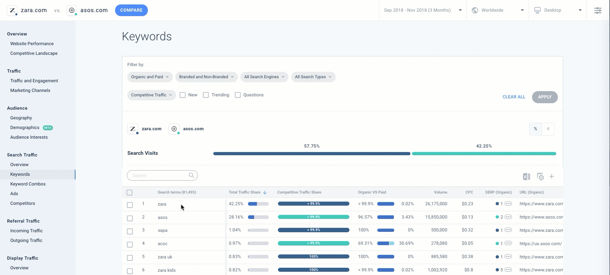Click zara.com Search Visits bar at 57.75%
The image size is (610, 275).
tap(312, 154)
